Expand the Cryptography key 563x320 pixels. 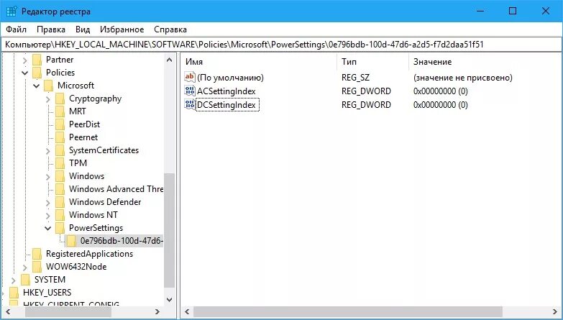coord(48,99)
